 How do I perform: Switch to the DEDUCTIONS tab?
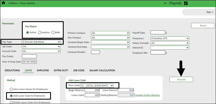(x=12, y=70)
